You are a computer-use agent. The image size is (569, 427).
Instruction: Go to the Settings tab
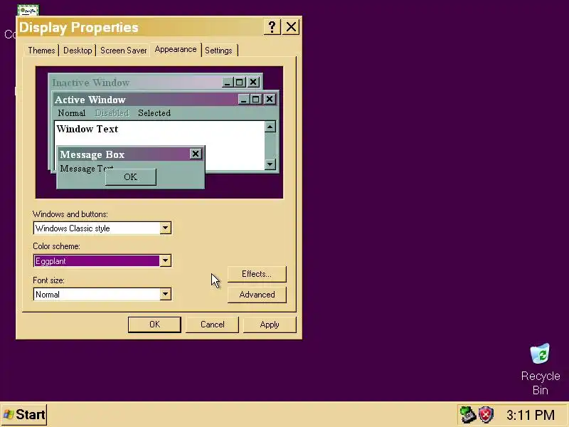[x=218, y=51]
